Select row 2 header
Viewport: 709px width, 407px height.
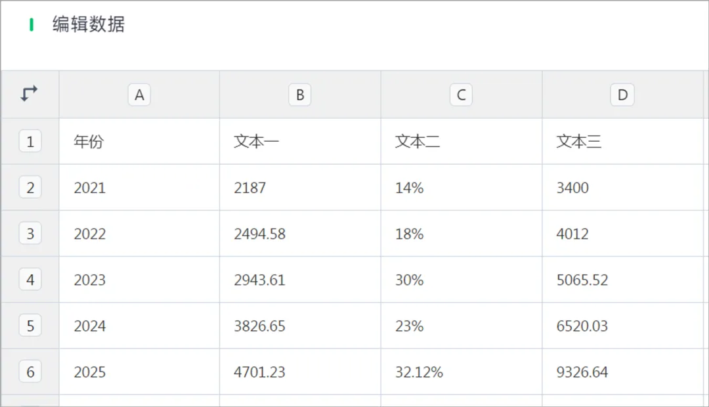(30, 188)
